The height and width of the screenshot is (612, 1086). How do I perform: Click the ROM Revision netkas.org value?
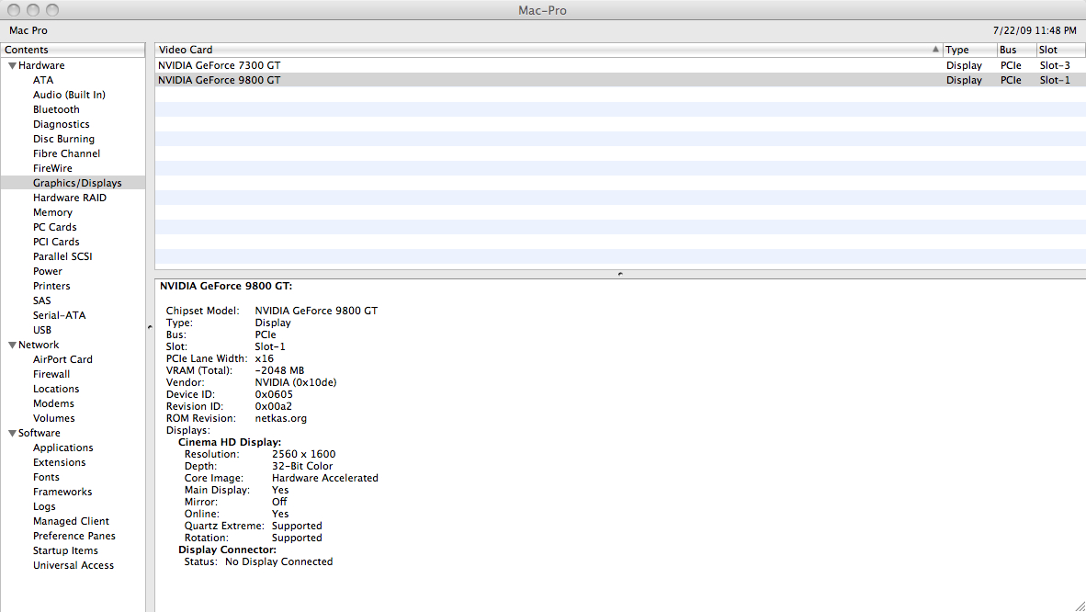280,418
